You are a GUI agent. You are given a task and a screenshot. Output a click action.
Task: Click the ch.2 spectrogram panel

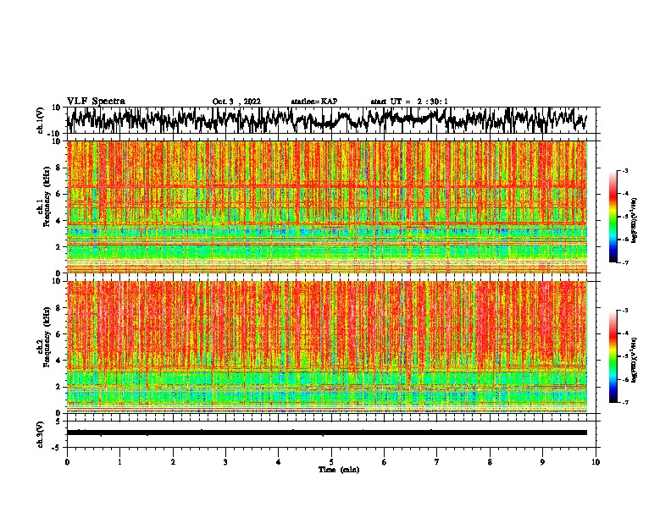pyautogui.click(x=327, y=347)
